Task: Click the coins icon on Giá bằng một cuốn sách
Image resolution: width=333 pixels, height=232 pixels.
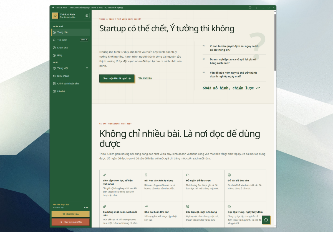Action: (x=104, y=206)
